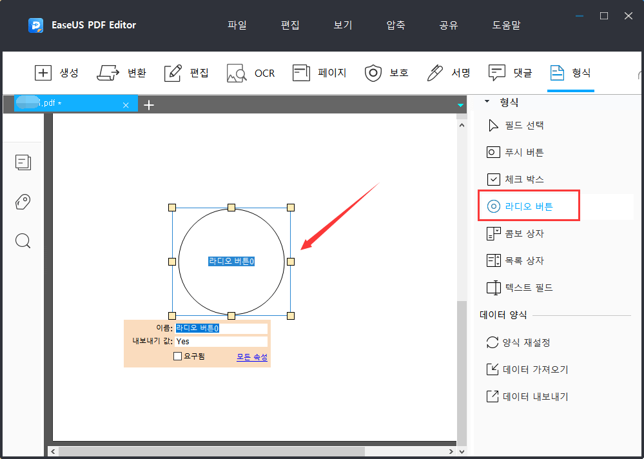This screenshot has width=644, height=459.
Task: Collapse the 형식 panel section
Action: pos(487,103)
